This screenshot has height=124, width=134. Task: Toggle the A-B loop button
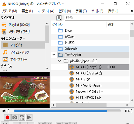[x=22, y=117]
